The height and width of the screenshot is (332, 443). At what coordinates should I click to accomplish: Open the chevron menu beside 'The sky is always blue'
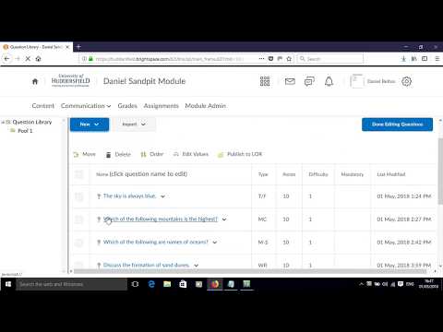(x=162, y=196)
